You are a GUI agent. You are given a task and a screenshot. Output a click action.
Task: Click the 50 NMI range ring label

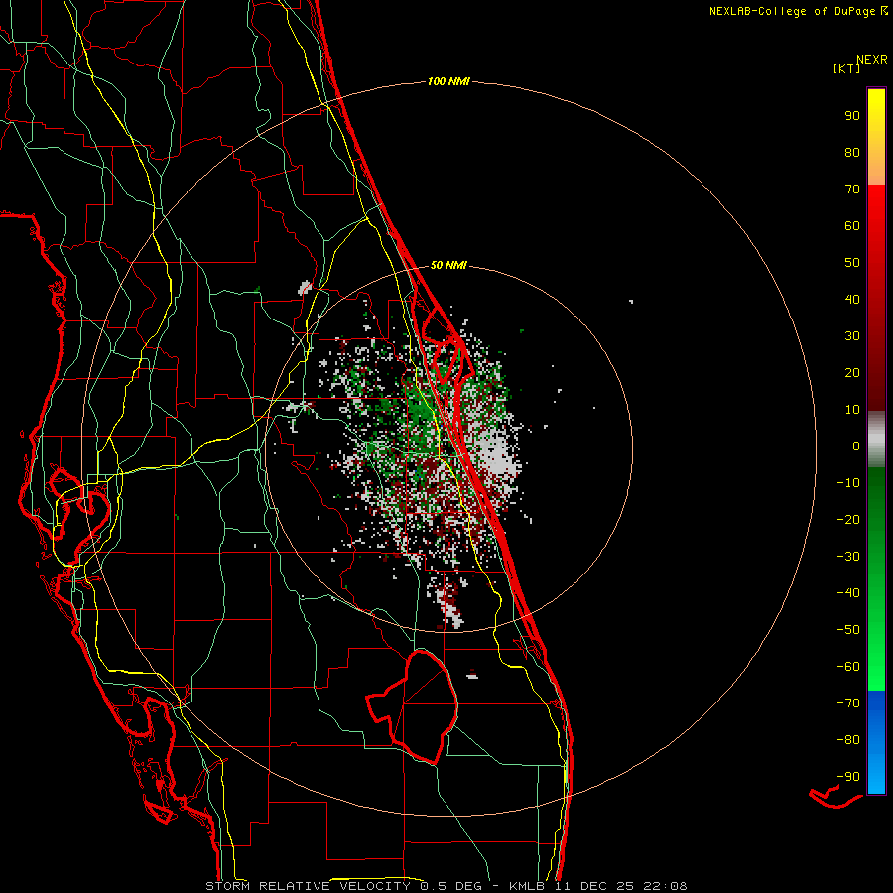tap(448, 265)
